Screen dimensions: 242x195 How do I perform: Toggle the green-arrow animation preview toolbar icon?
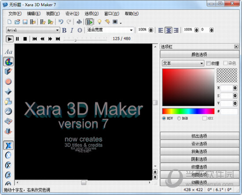(x=89, y=22)
